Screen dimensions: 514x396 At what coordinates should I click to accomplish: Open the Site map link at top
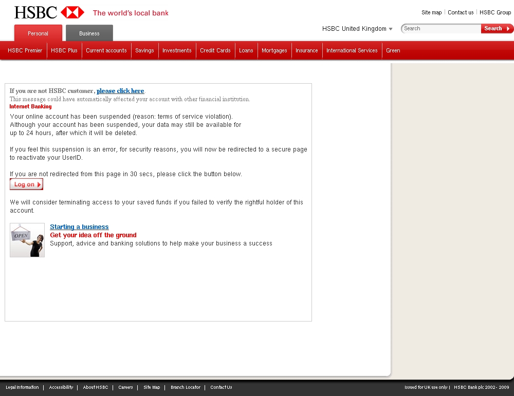[432, 12]
